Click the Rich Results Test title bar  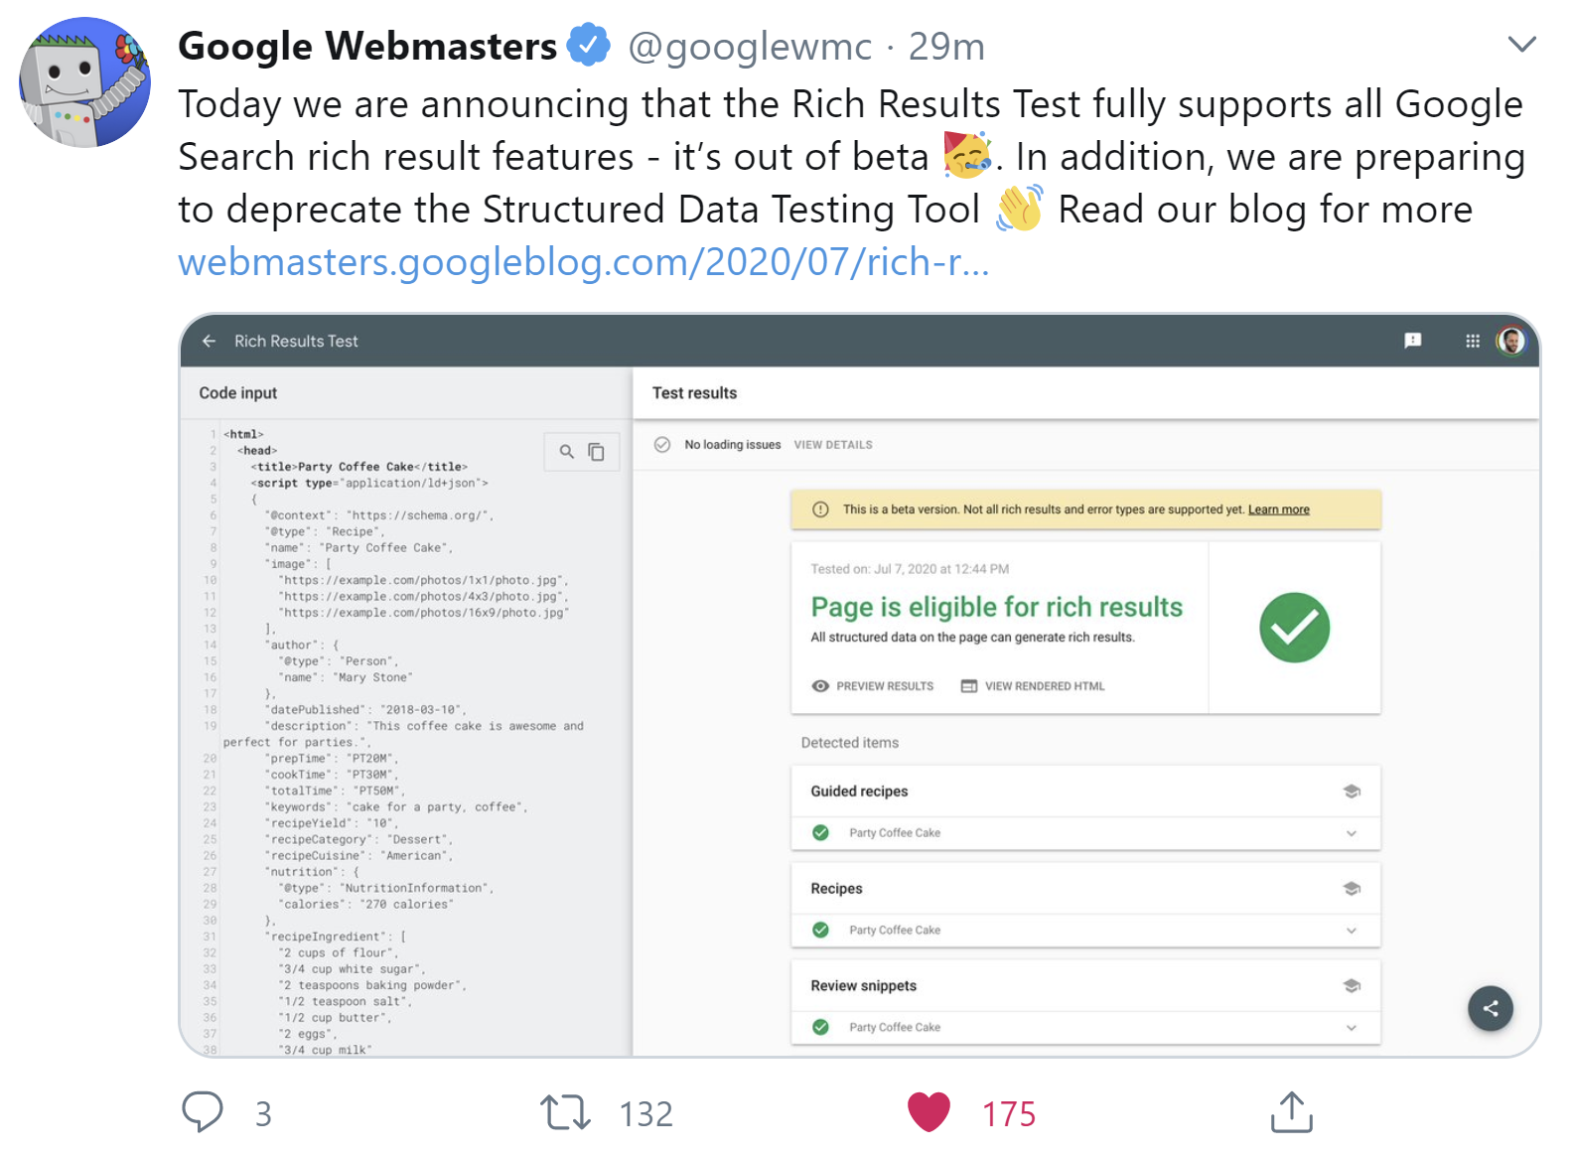(295, 341)
